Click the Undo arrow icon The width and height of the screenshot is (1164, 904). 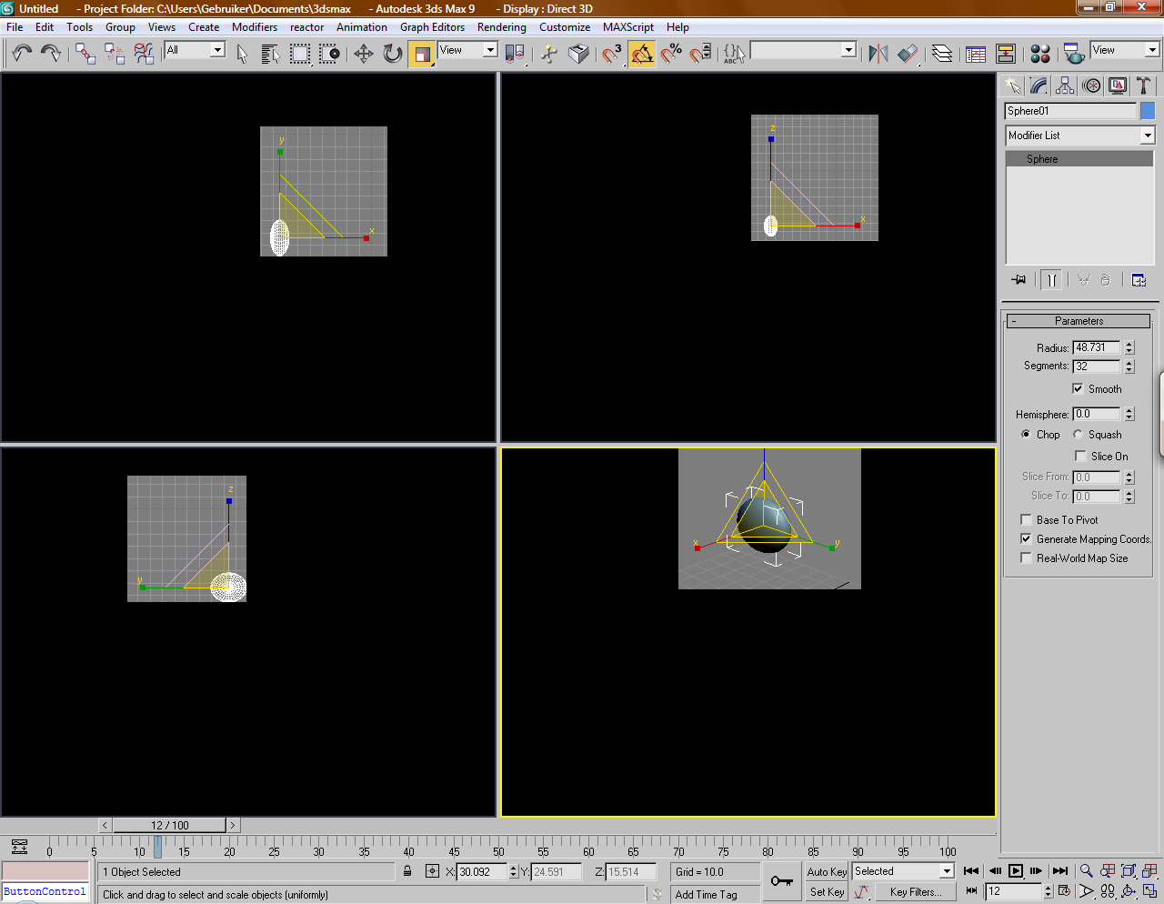[22, 54]
